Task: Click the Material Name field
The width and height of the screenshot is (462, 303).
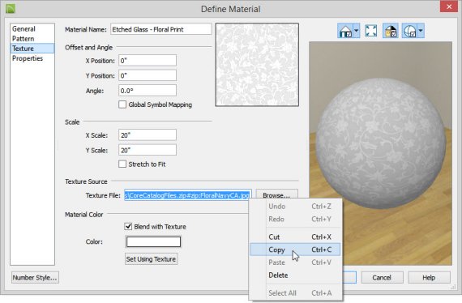Action: click(160, 29)
